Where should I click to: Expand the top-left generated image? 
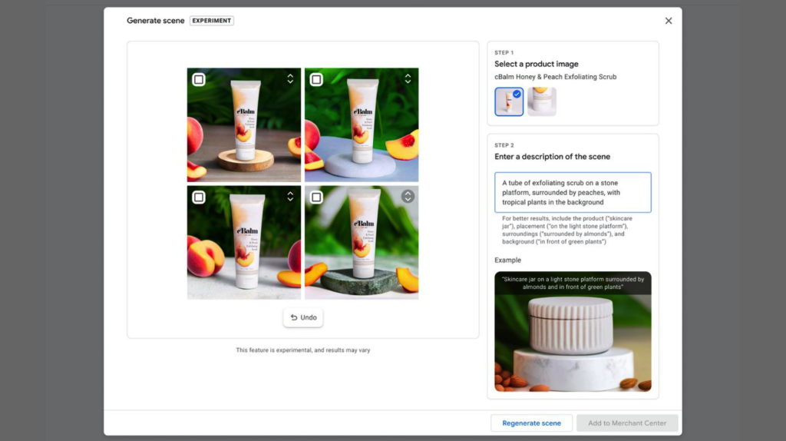(290, 79)
